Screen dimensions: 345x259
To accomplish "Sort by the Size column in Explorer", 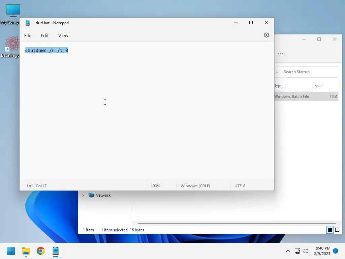I will (x=326, y=86).
